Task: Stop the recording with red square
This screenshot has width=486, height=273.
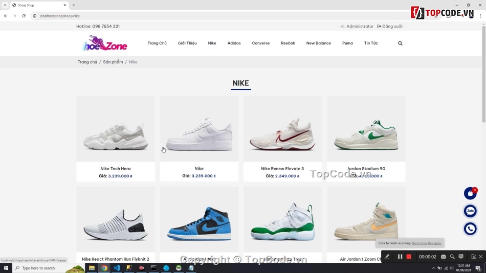Action: [x=409, y=257]
